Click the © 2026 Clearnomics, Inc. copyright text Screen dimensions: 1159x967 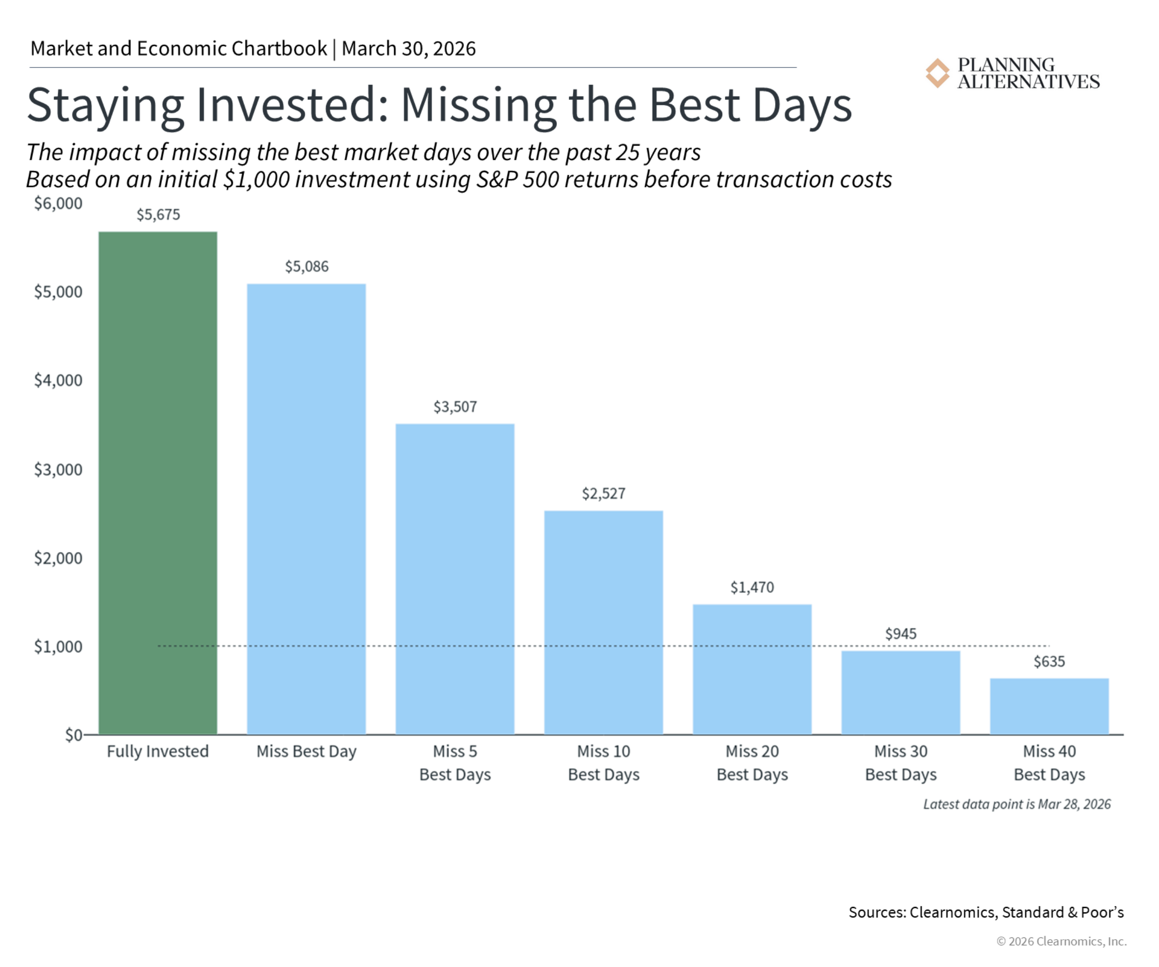tap(1061, 942)
